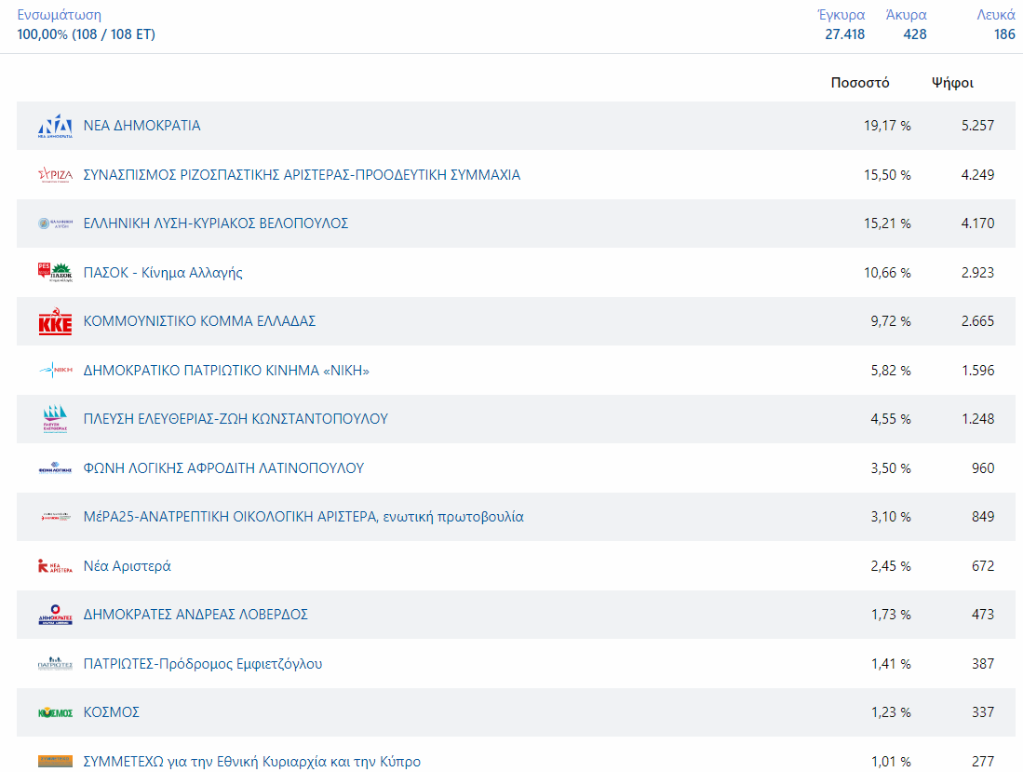Select the 4.170 votes value
Screen dimensions: 1023x772
(x=977, y=223)
